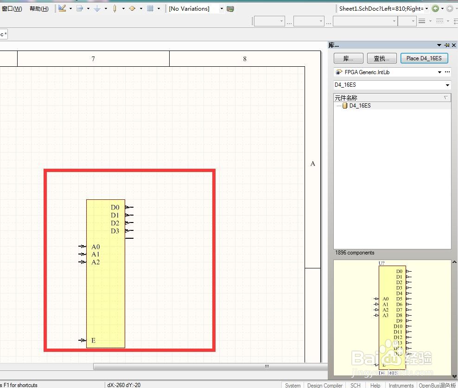
Task: Click the simulation sources icon
Action: [x=132, y=8]
